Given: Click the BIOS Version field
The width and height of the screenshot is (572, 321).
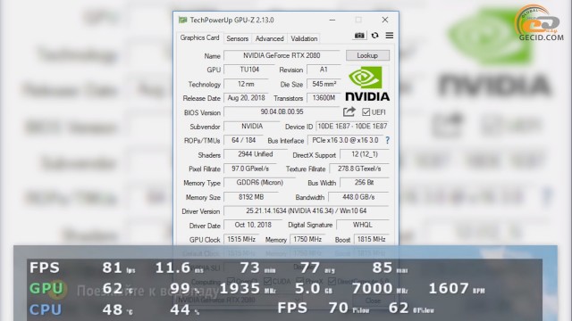Looking at the screenshot, I should (x=282, y=112).
